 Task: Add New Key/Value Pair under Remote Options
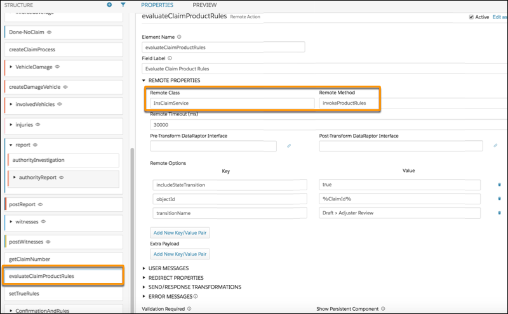180,233
